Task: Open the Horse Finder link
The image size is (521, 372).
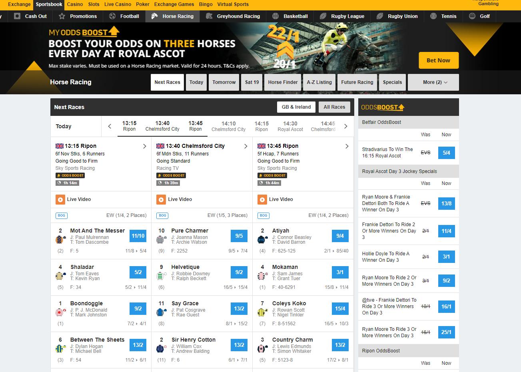Action: click(x=283, y=82)
